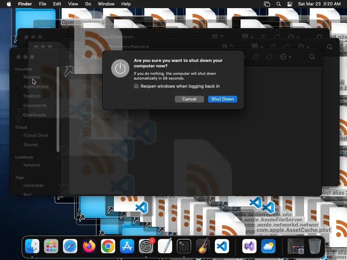Open the Trash in the Dock
This screenshot has width=347, height=260.
[x=315, y=246]
